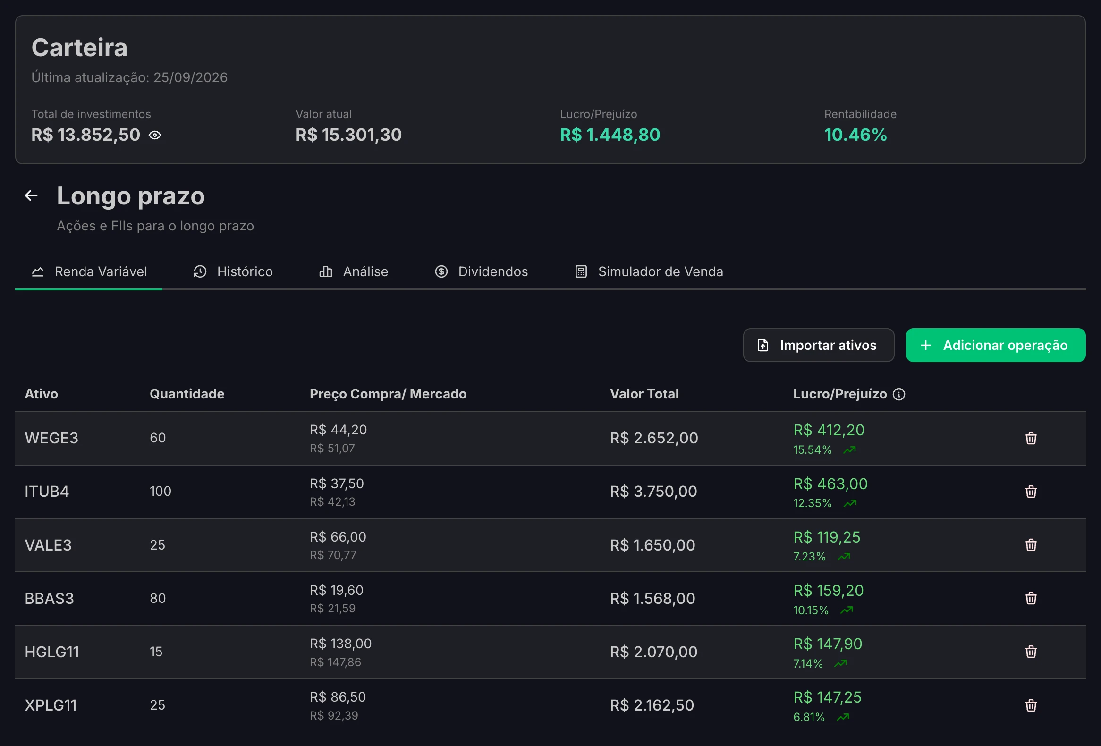Click total value R$ 2.162,50
Image resolution: width=1101 pixels, height=746 pixels.
tap(652, 706)
